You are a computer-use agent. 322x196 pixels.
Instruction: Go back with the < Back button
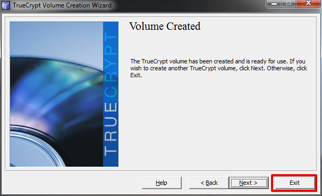pyautogui.click(x=209, y=183)
